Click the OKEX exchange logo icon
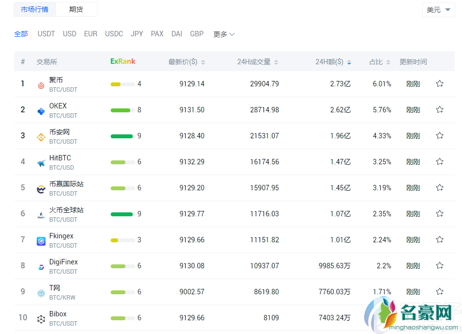Image resolution: width=462 pixels, height=334 pixels. [x=41, y=111]
